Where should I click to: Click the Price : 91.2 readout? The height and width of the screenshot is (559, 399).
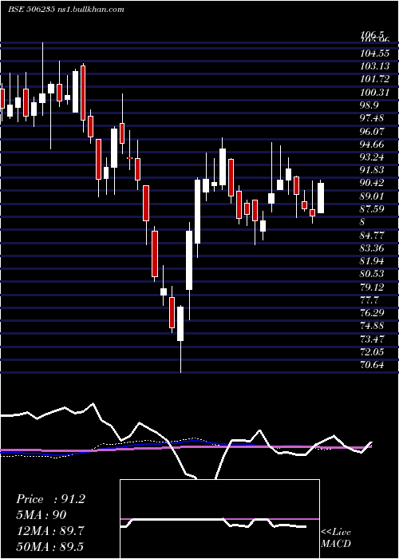pyautogui.click(x=50, y=499)
